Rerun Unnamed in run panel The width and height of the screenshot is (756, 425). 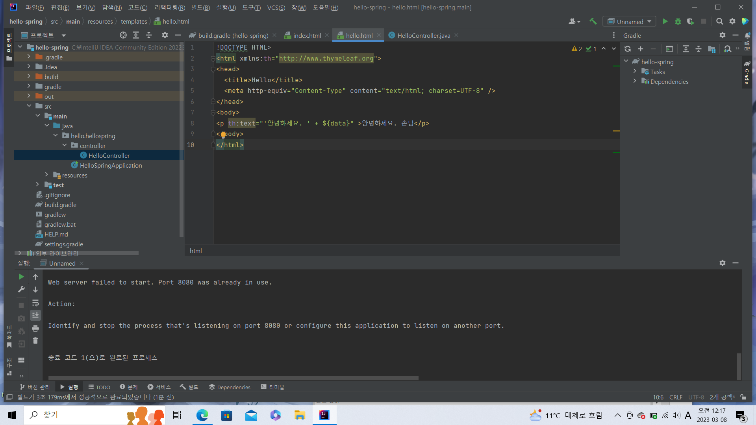pyautogui.click(x=21, y=277)
